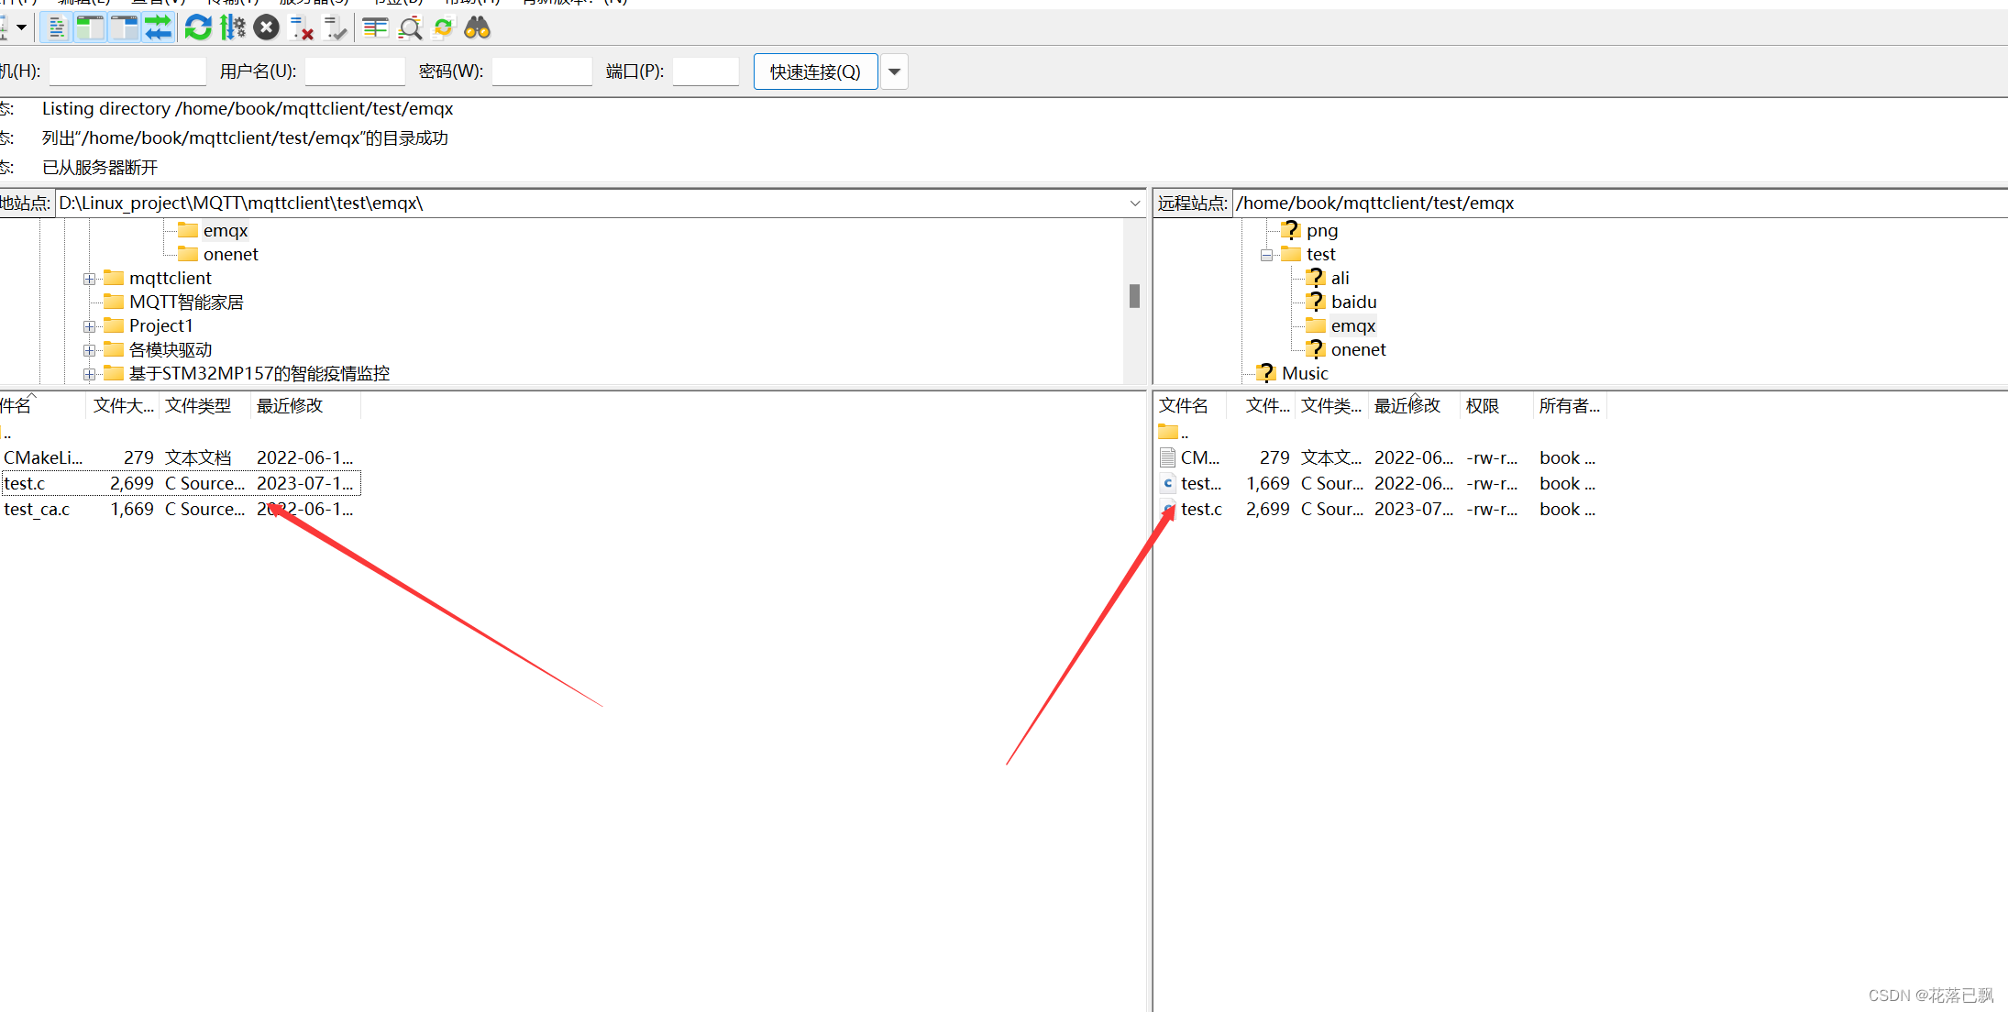Toggle the message log display
Screen dimensions: 2008x1012
click(57, 28)
